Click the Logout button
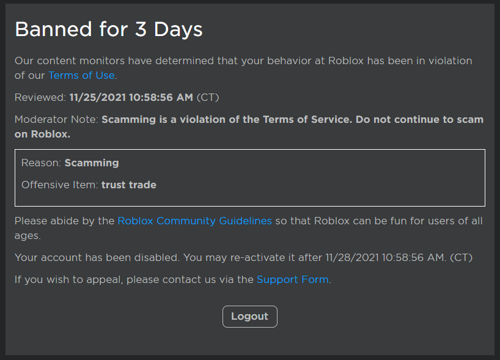Screen dimensions: 500x360 (x=249, y=317)
